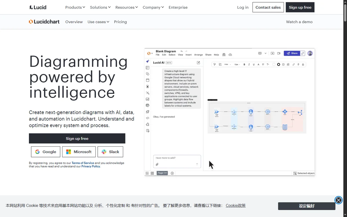Expand the Resources dropdown menu
This screenshot has height=217, width=347.
(x=127, y=7)
